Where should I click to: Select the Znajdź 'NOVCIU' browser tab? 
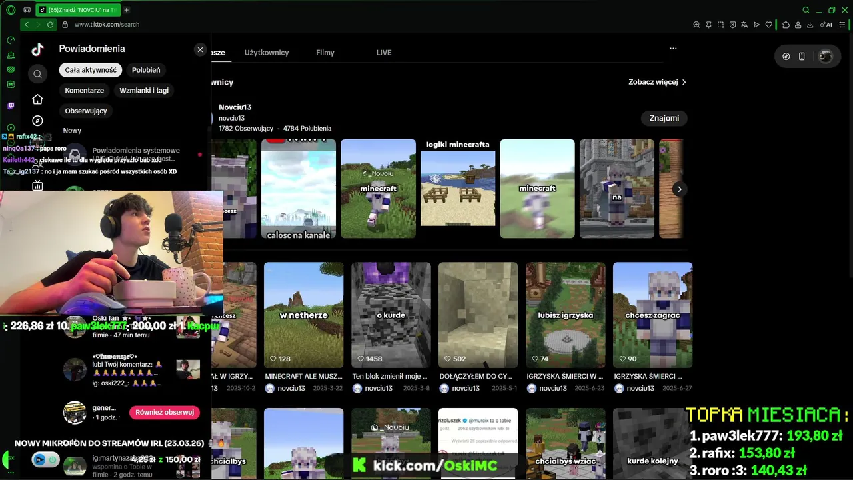[79, 10]
